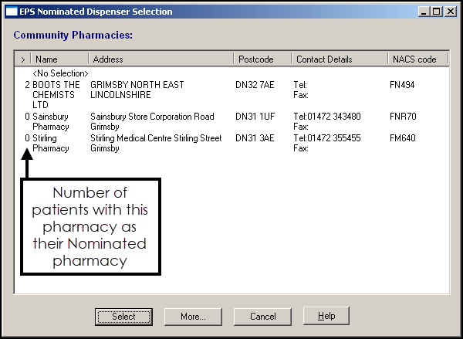
Task: Click the Contact Details column header
Action: pyautogui.click(x=338, y=59)
